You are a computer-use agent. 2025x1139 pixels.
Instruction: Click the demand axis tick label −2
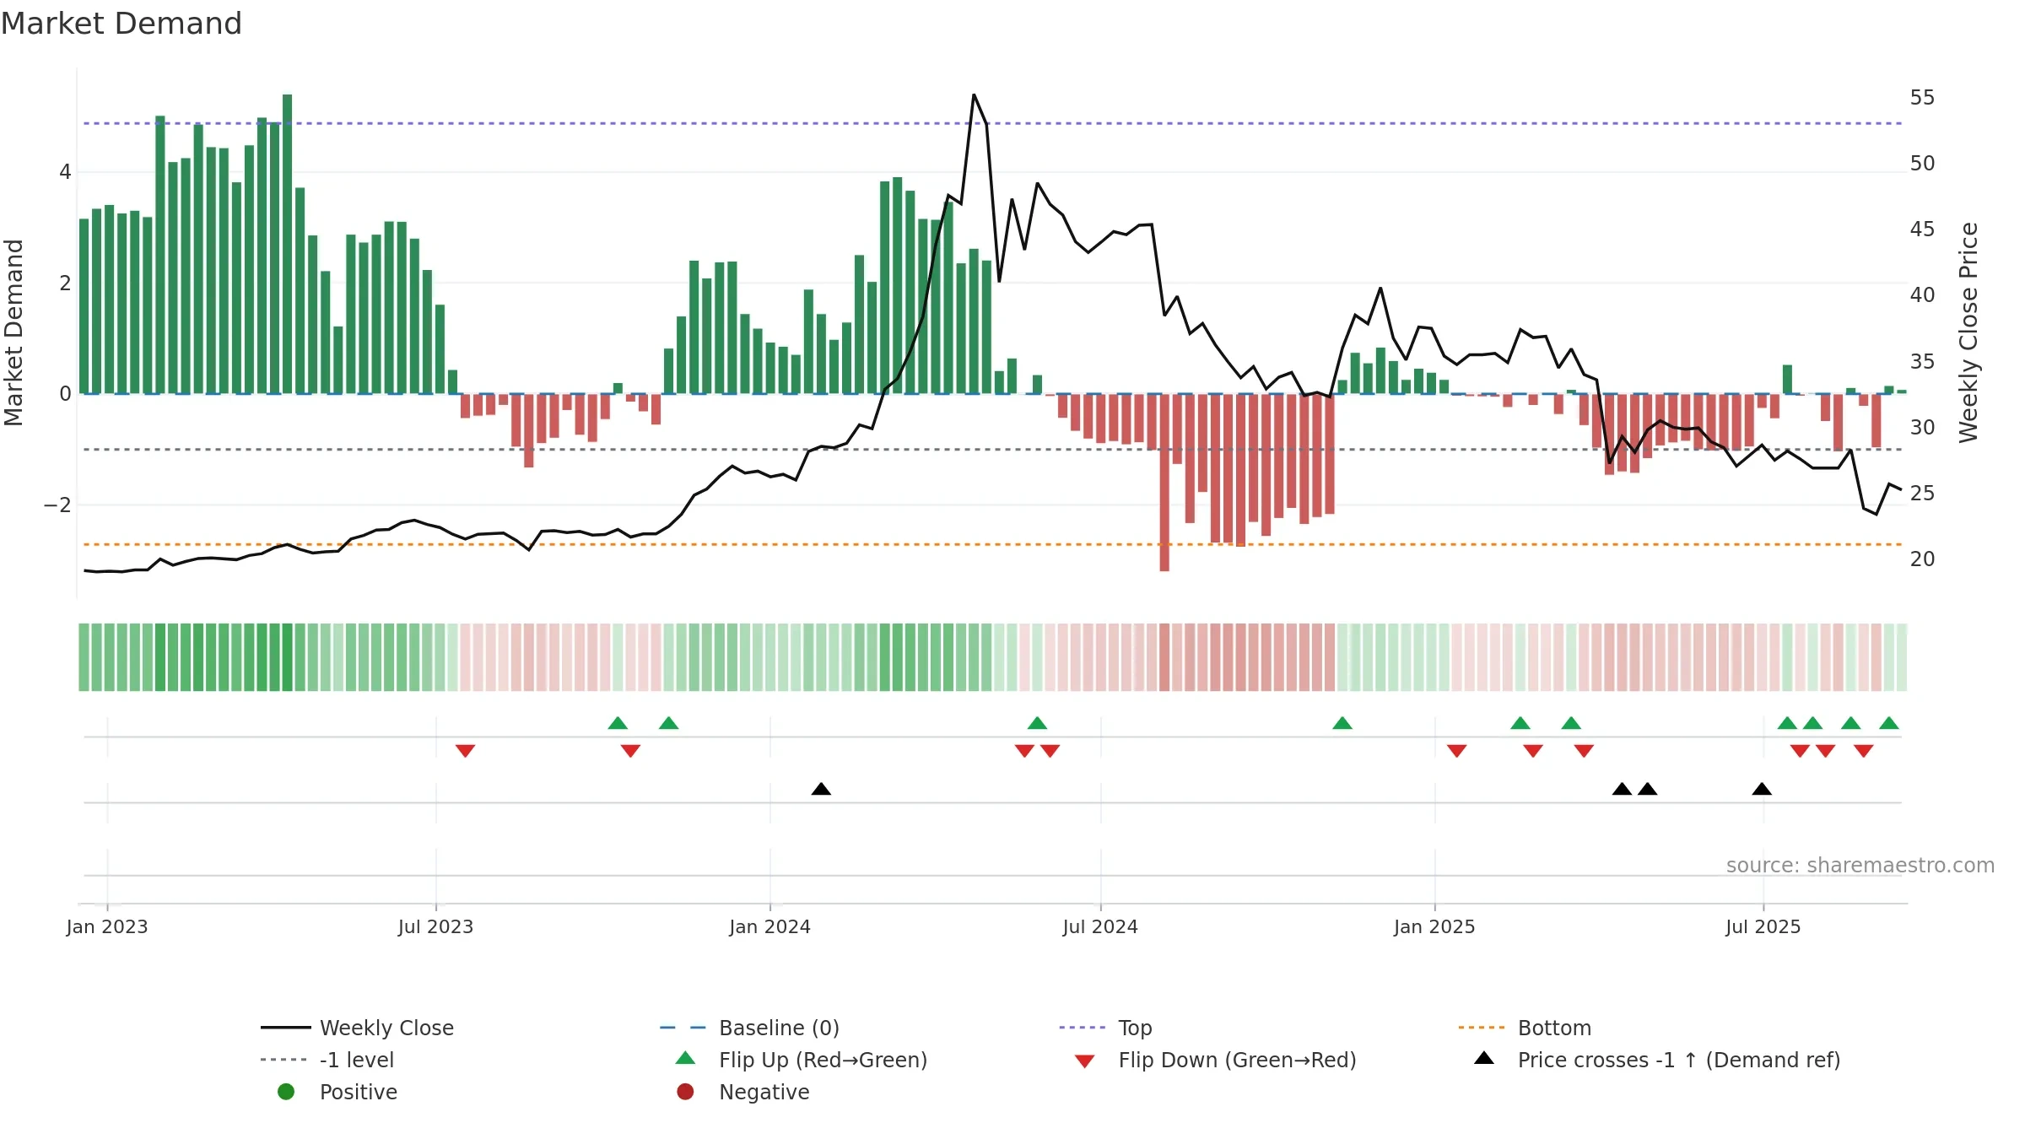[x=57, y=505]
